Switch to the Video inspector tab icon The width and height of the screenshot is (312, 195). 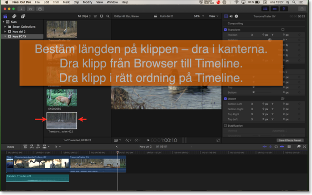226,16
